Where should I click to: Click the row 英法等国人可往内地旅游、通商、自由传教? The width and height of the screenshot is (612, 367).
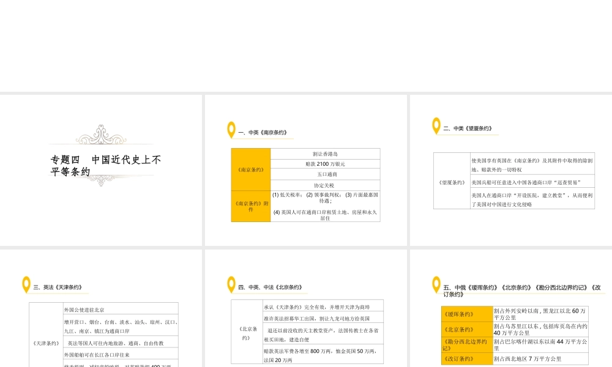click(121, 343)
